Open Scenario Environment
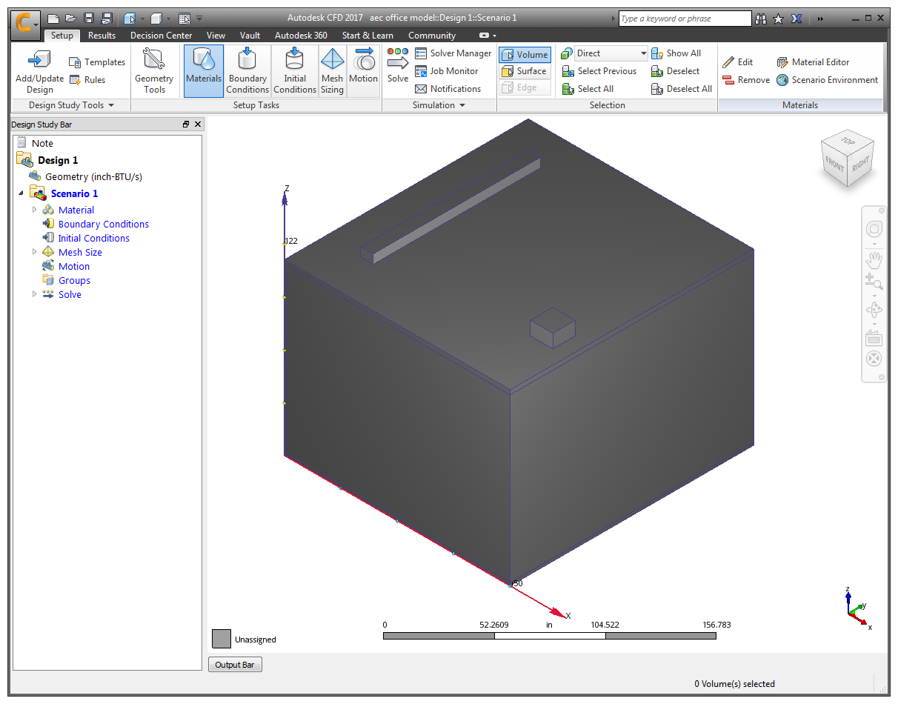 (x=827, y=80)
